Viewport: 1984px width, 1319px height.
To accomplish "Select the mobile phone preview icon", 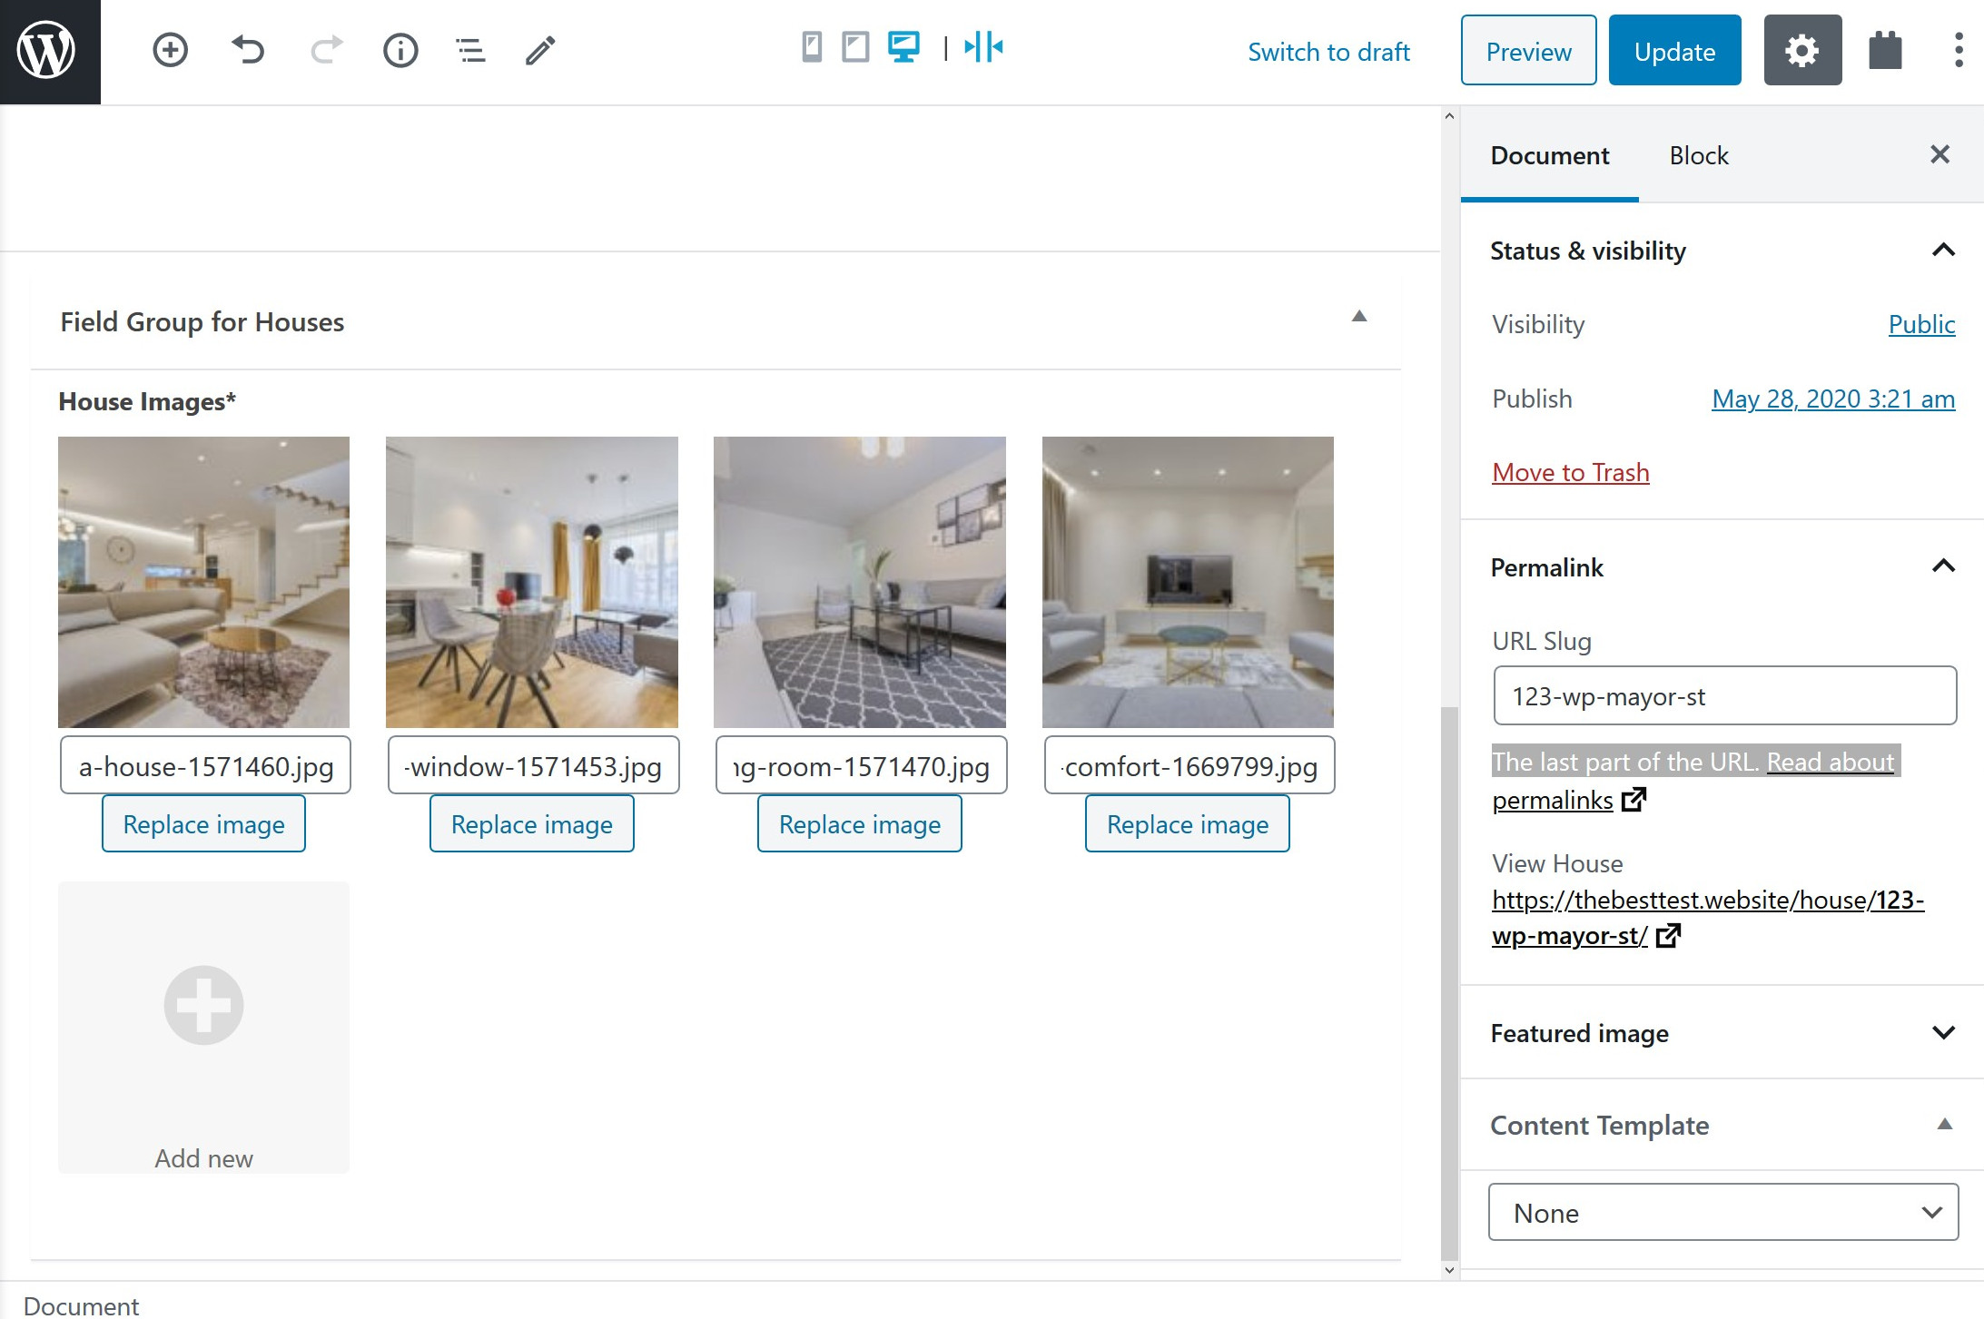I will 812,47.
